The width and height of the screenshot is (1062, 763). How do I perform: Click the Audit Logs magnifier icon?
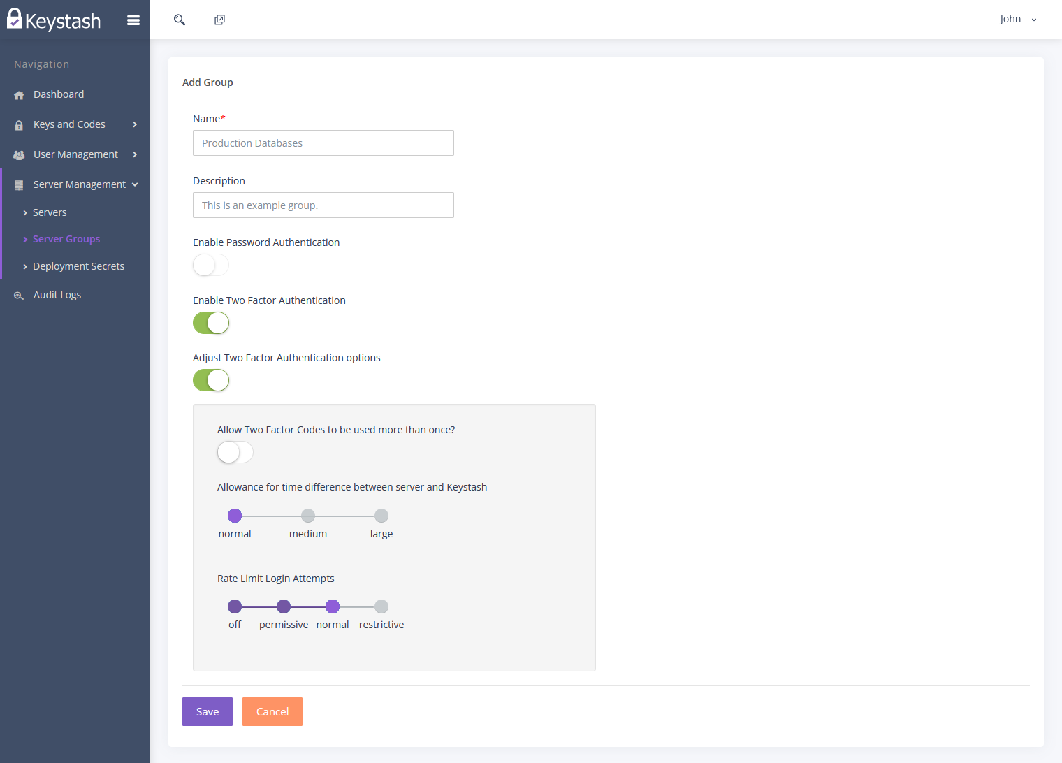pos(18,295)
